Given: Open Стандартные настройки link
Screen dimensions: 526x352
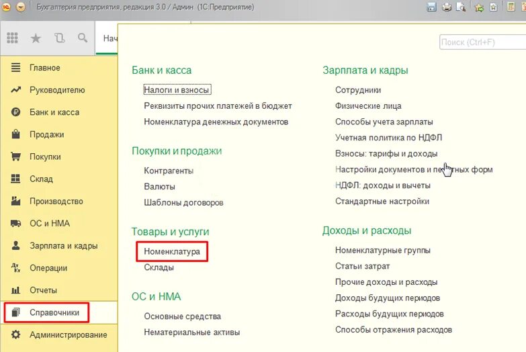Looking at the screenshot, I should 382,202.
